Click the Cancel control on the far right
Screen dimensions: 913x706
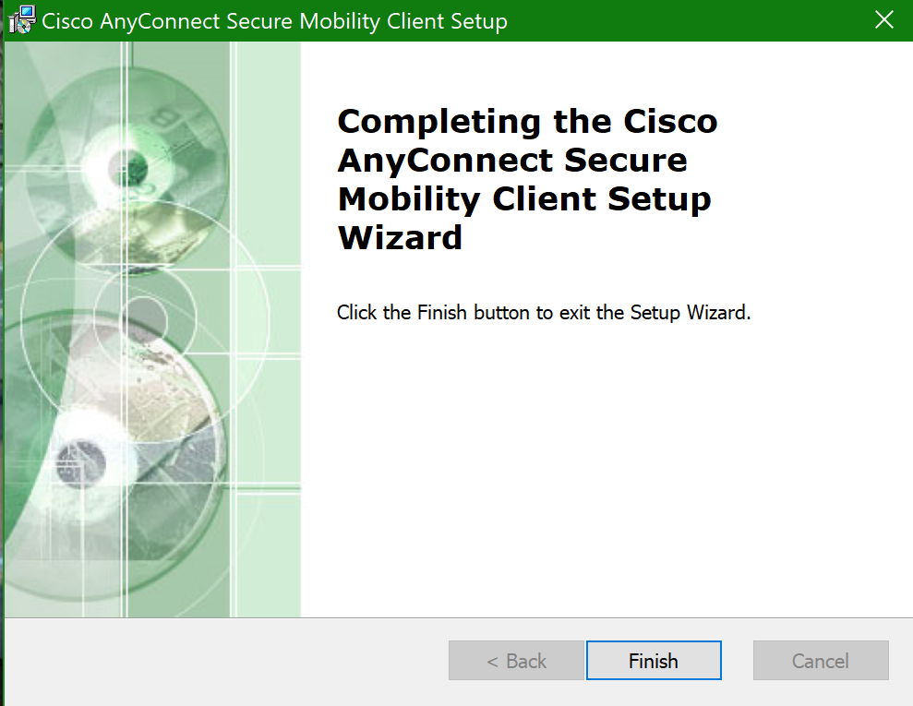coord(820,660)
